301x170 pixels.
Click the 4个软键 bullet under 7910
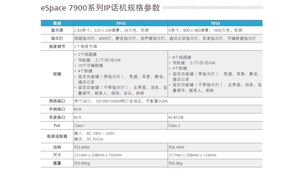point(85,71)
